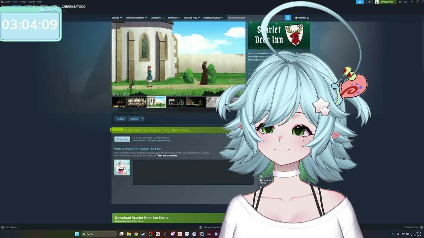Click the 03:04:09 timer display
424x238 pixels.
coord(30,25)
